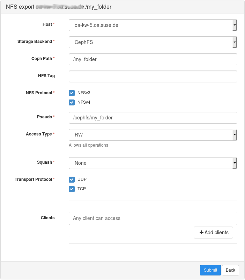Click the Transport Protocol label

tap(33, 179)
